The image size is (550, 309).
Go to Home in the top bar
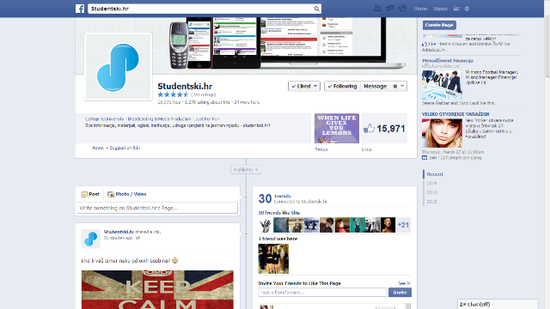pyautogui.click(x=420, y=9)
